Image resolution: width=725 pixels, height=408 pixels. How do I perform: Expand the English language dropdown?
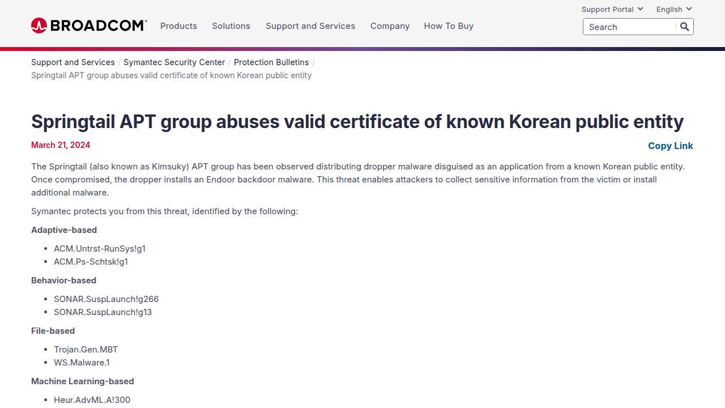pyautogui.click(x=674, y=9)
